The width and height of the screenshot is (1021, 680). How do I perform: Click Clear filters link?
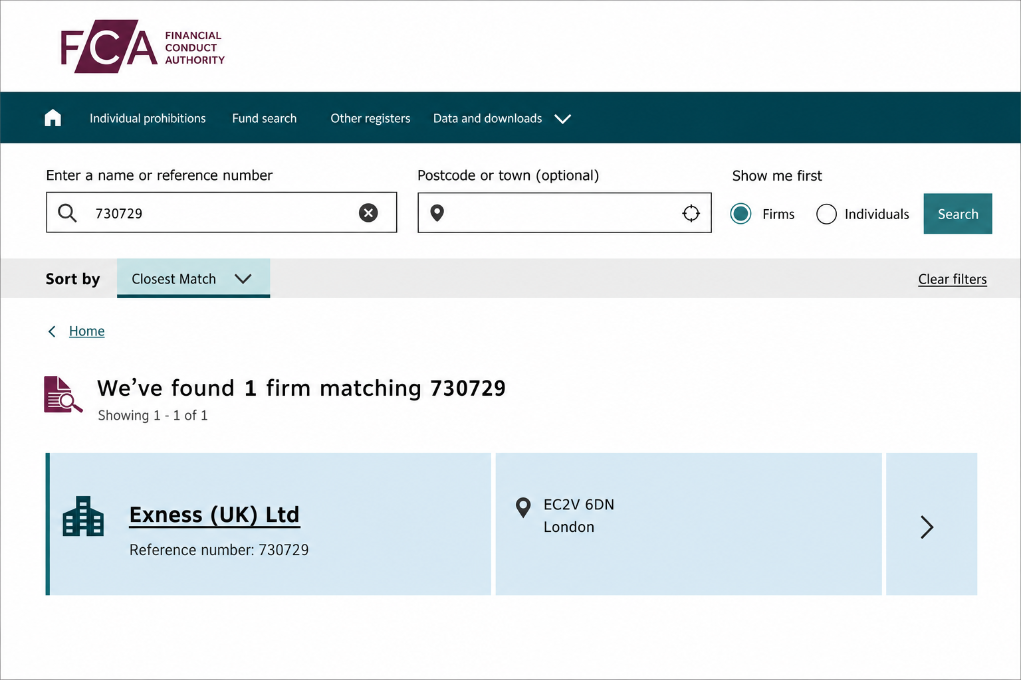[x=953, y=279]
